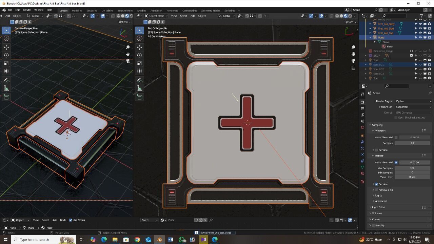Open the right viewport View menu
434x244 pixels.
[x=174, y=16]
